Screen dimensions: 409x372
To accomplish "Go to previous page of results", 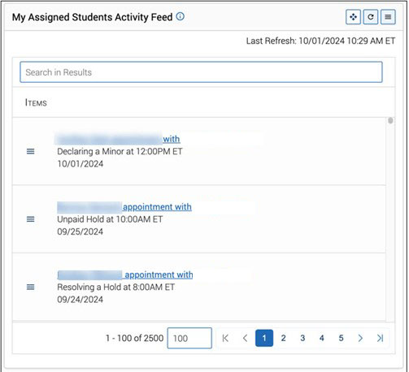I will click(x=246, y=338).
